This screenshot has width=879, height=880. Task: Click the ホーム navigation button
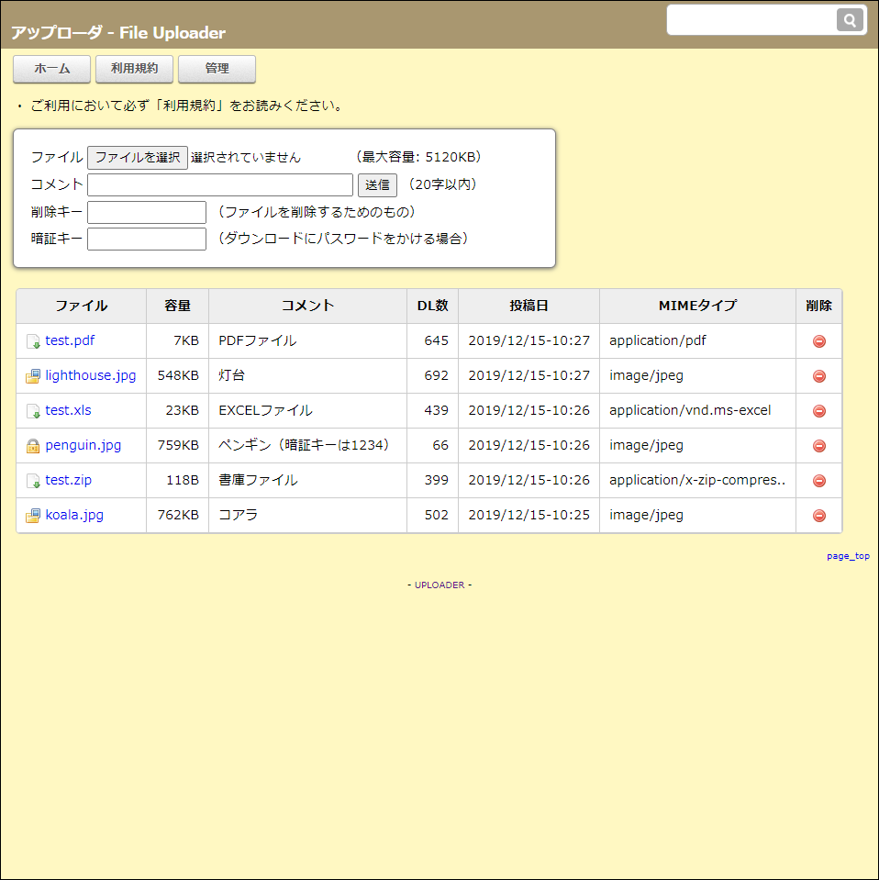[x=51, y=69]
